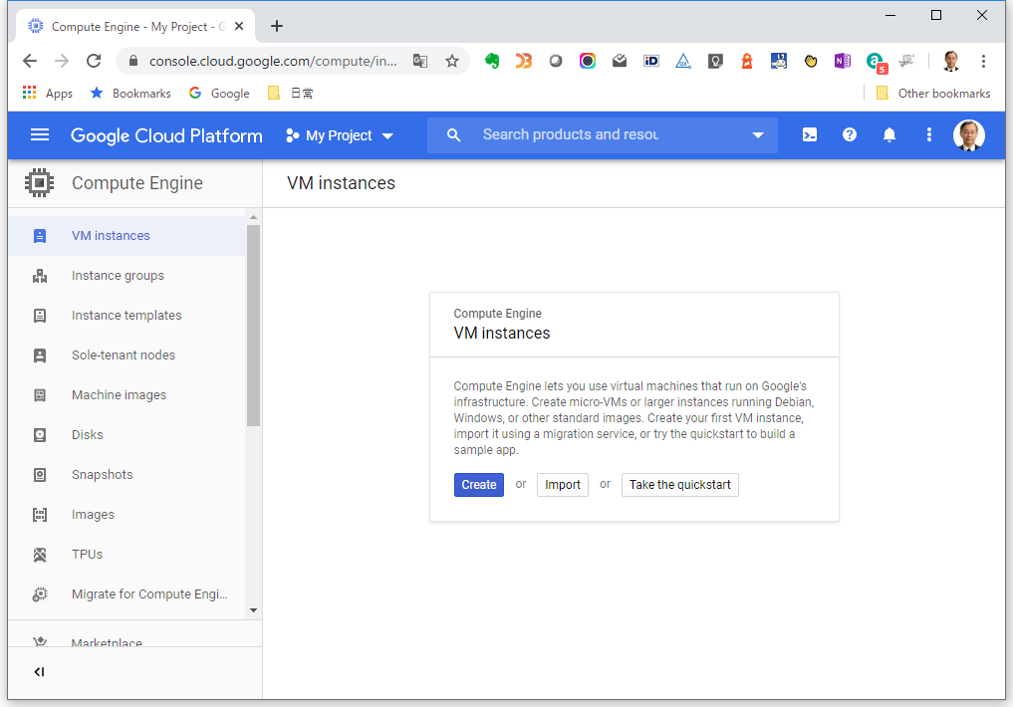
Task: Open Snapshots in the sidebar
Action: 127,475
